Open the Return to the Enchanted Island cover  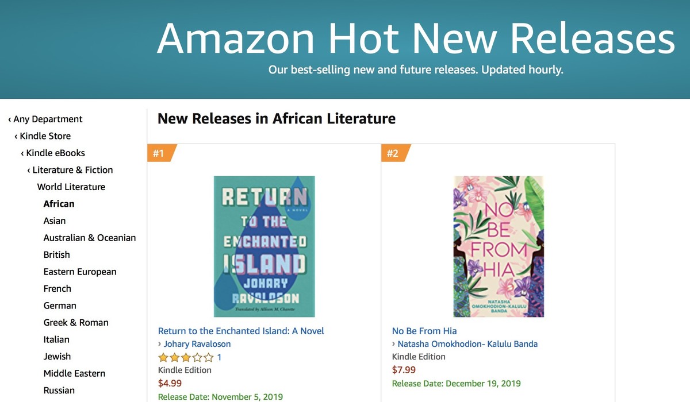coord(264,246)
